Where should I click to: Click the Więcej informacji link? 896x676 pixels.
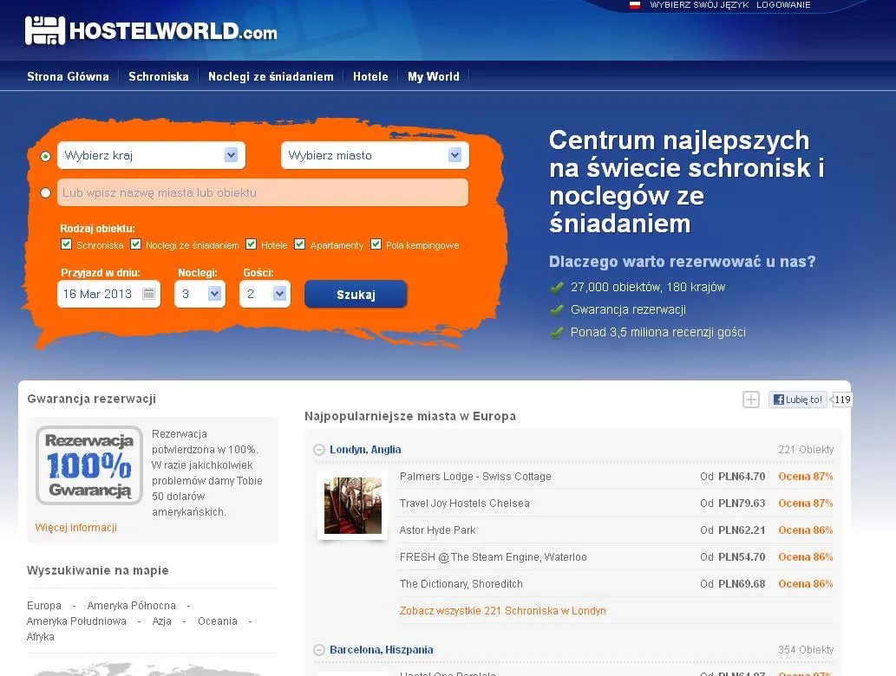76,528
